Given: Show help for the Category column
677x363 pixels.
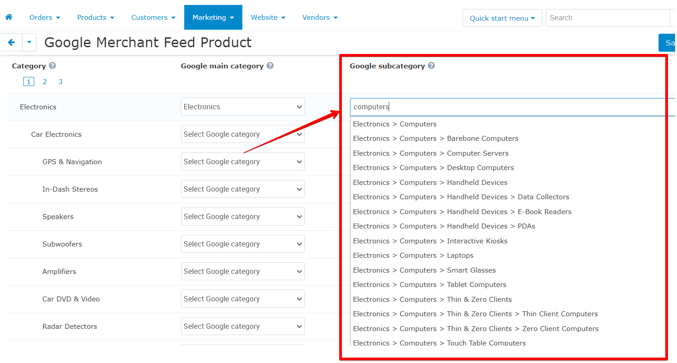Looking at the screenshot, I should coord(52,66).
